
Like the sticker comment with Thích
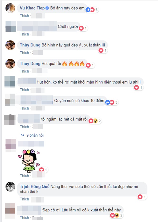pyautogui.click(x=24, y=176)
